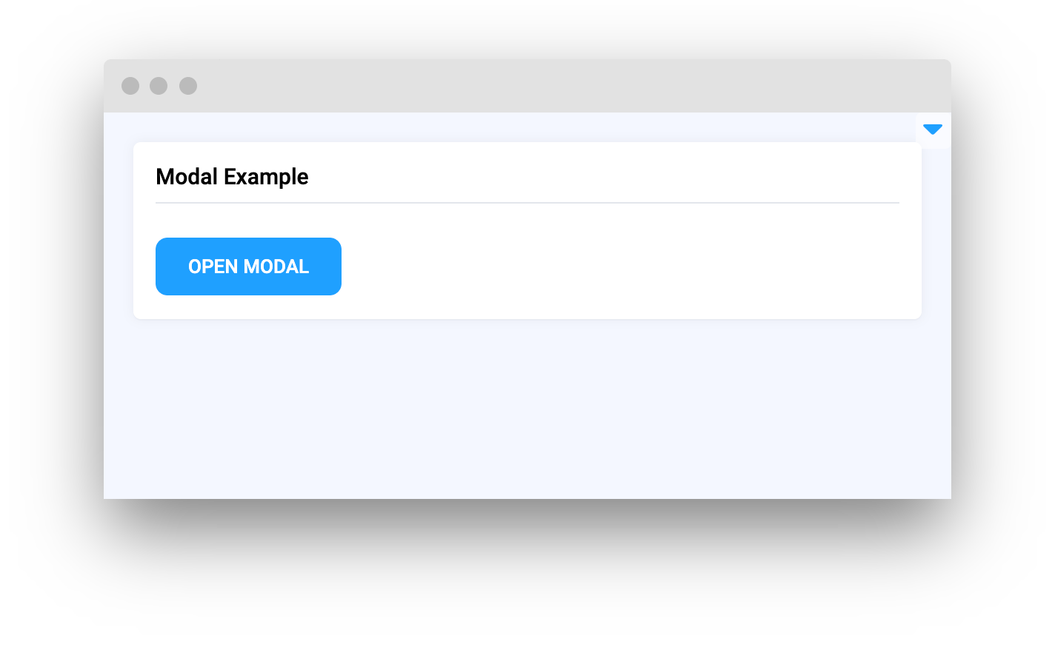The width and height of the screenshot is (1055, 647).
Task: Click the black area below the window
Action: [x=527, y=571]
